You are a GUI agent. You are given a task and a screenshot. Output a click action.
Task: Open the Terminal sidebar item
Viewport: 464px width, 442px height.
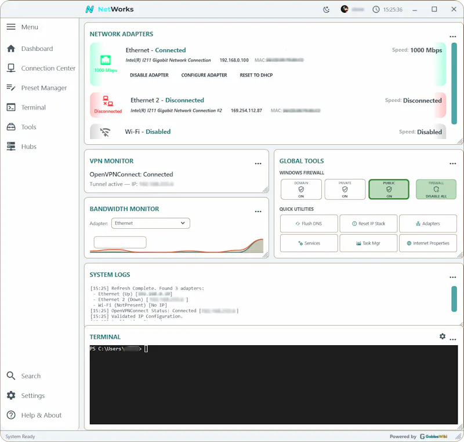coord(34,107)
